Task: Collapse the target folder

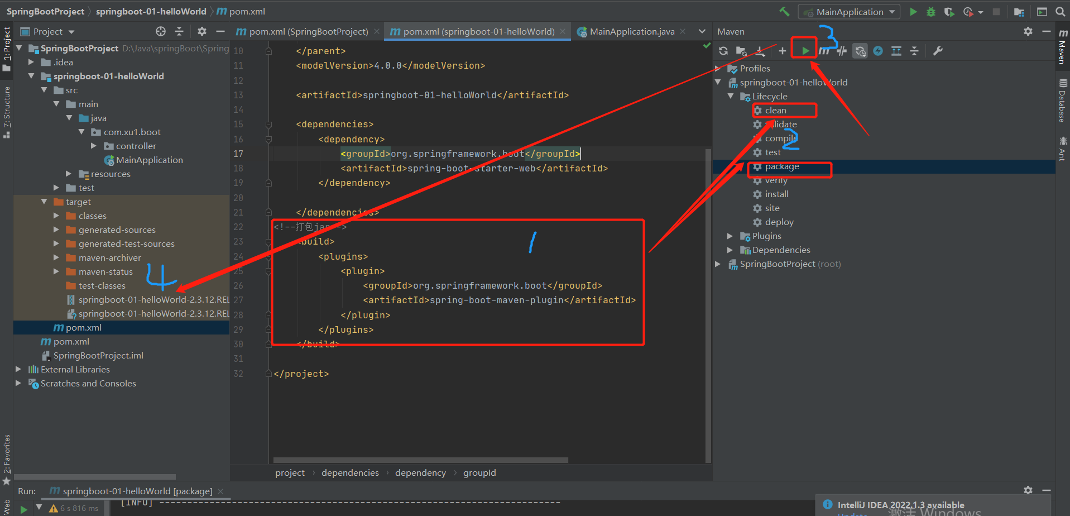Action: pos(44,202)
